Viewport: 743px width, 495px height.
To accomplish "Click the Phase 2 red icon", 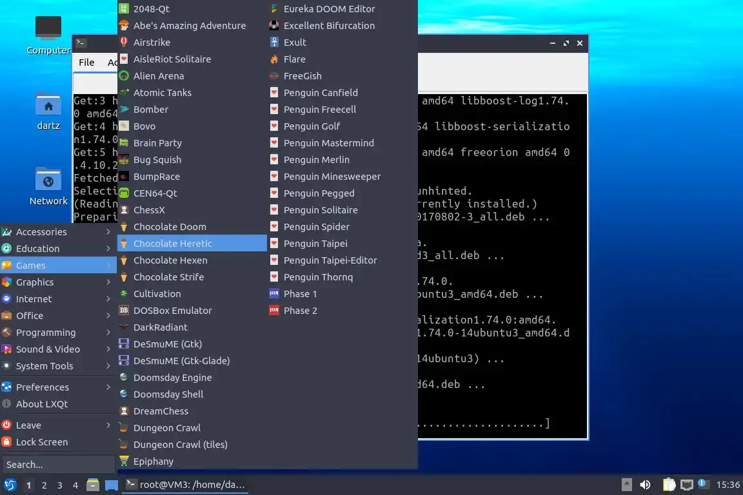I will tap(274, 311).
